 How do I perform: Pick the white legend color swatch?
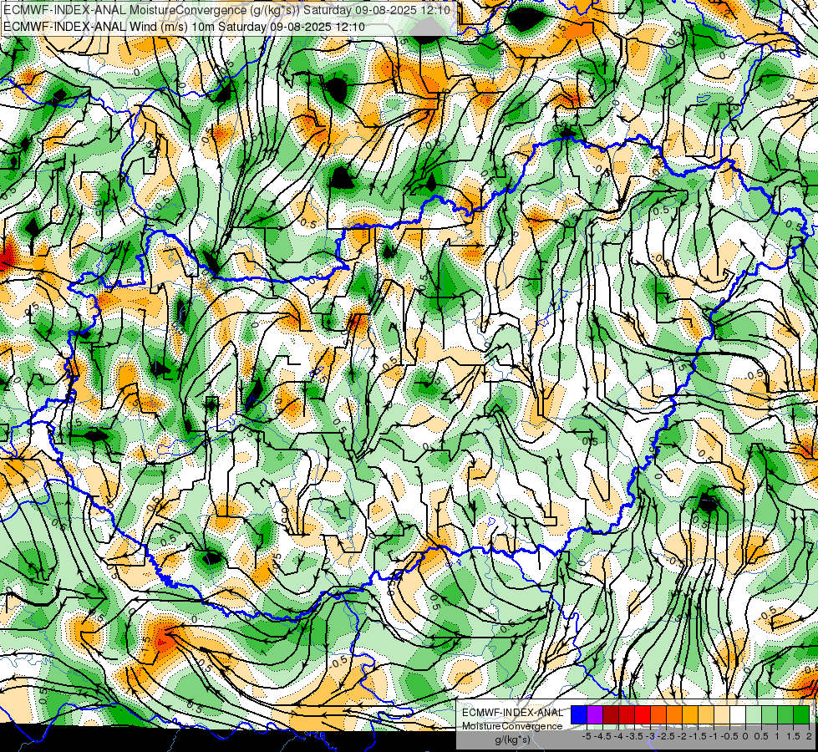pos(738,714)
